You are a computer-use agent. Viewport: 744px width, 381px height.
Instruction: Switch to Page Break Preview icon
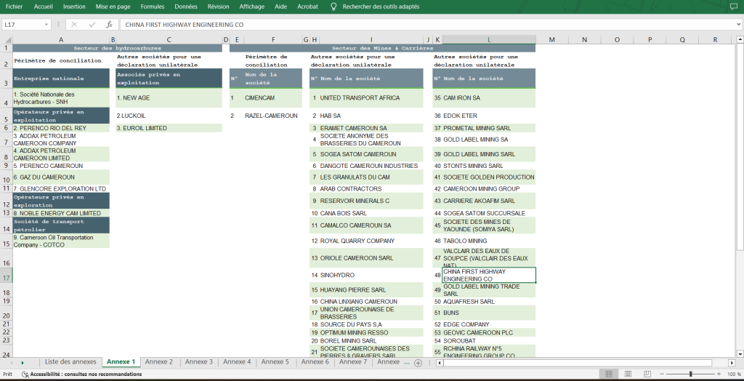[x=646, y=374]
